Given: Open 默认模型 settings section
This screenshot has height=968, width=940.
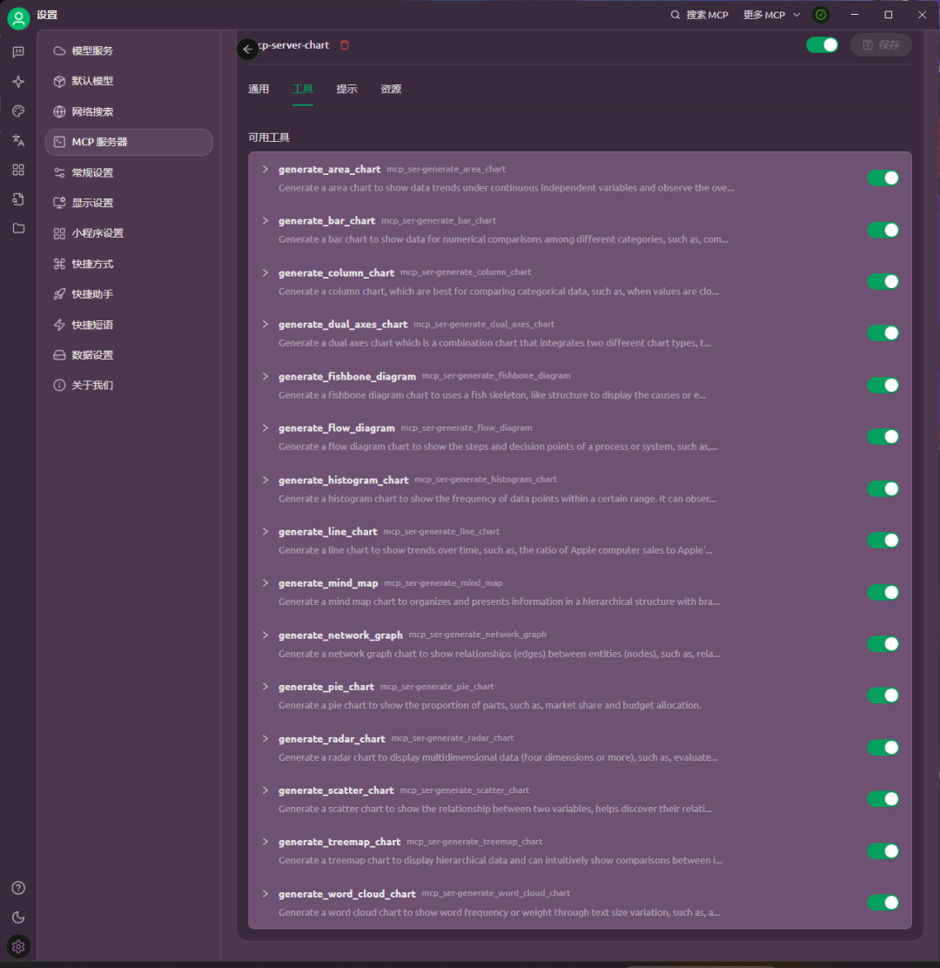Looking at the screenshot, I should (129, 81).
